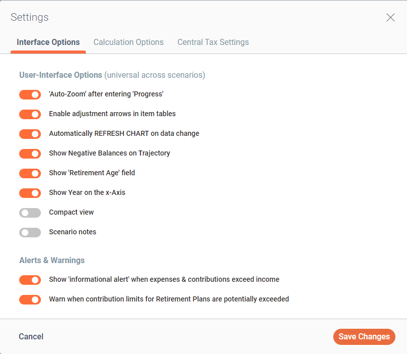Screen dimensions: 407x354
Task: Click the Settings dialog title
Action: coord(29,17)
